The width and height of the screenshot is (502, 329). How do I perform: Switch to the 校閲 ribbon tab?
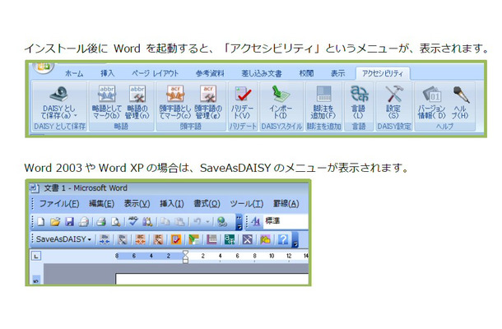coord(306,73)
